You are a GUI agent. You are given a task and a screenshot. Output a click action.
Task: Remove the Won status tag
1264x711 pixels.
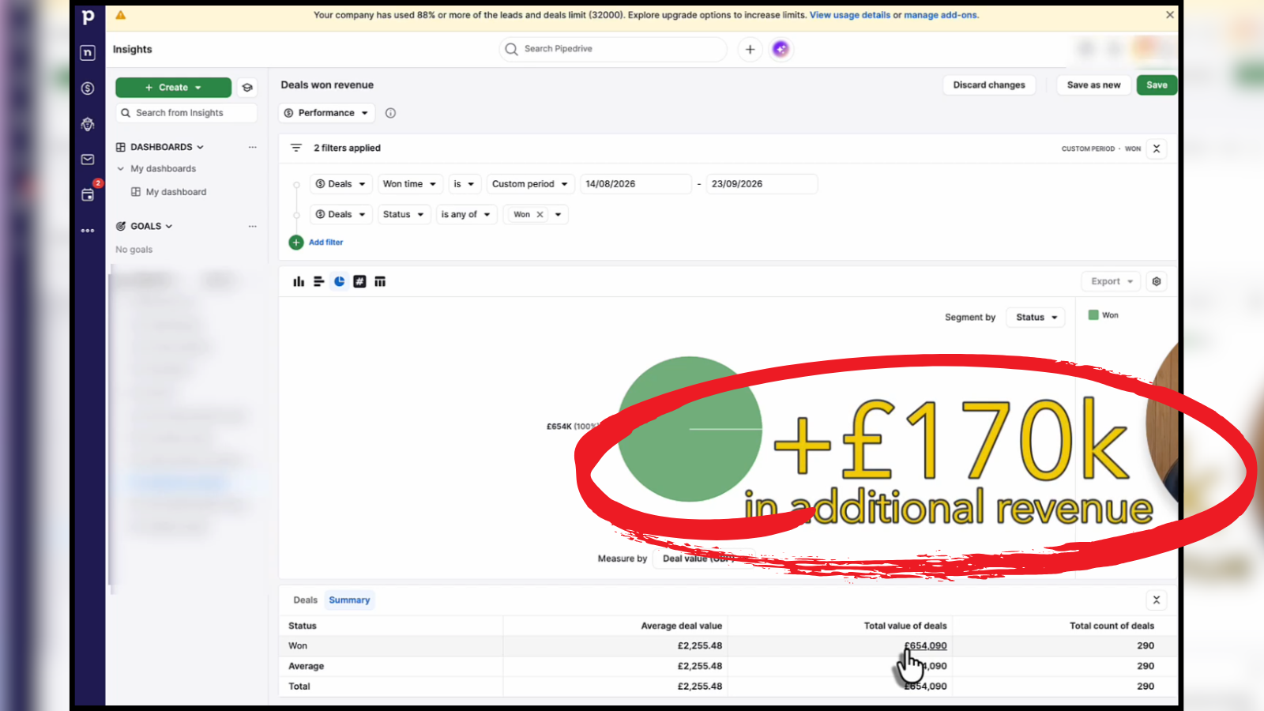pyautogui.click(x=540, y=215)
